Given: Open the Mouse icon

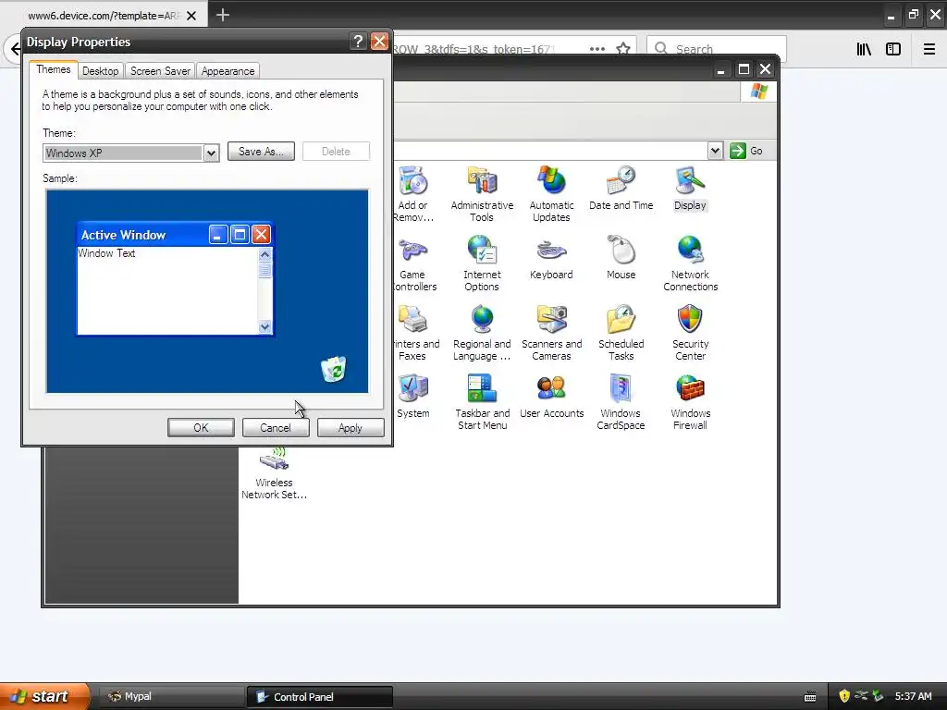Looking at the screenshot, I should tap(621, 257).
